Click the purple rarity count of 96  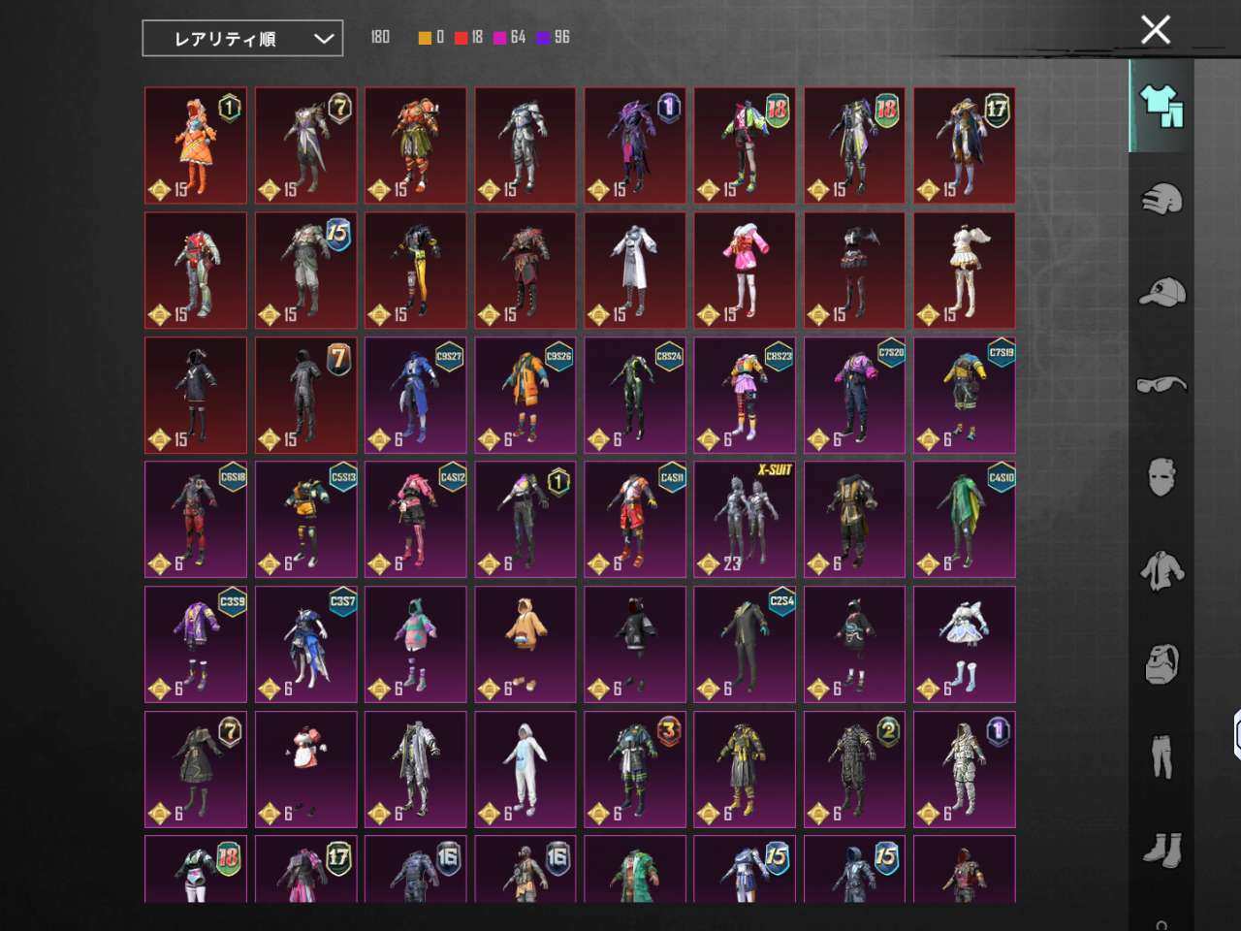point(553,37)
